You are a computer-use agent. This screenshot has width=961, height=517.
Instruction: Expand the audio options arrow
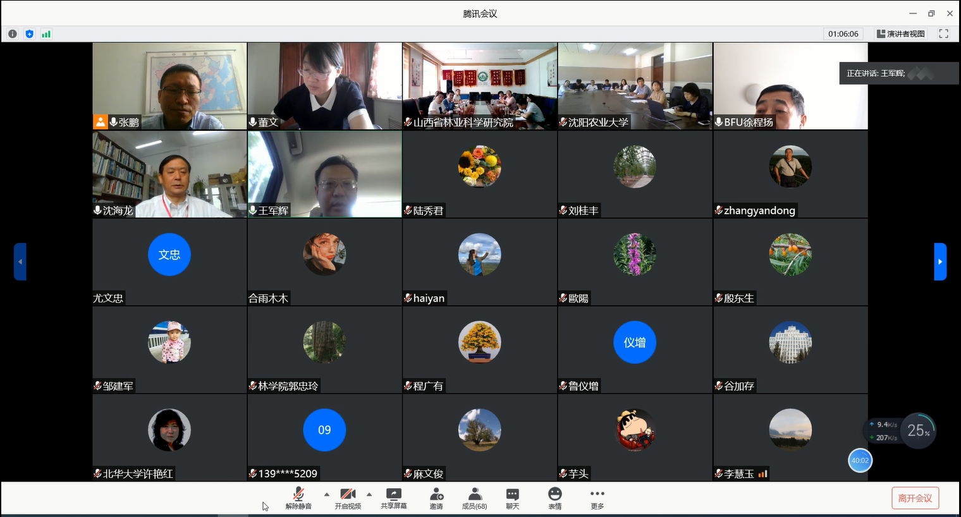pyautogui.click(x=326, y=494)
